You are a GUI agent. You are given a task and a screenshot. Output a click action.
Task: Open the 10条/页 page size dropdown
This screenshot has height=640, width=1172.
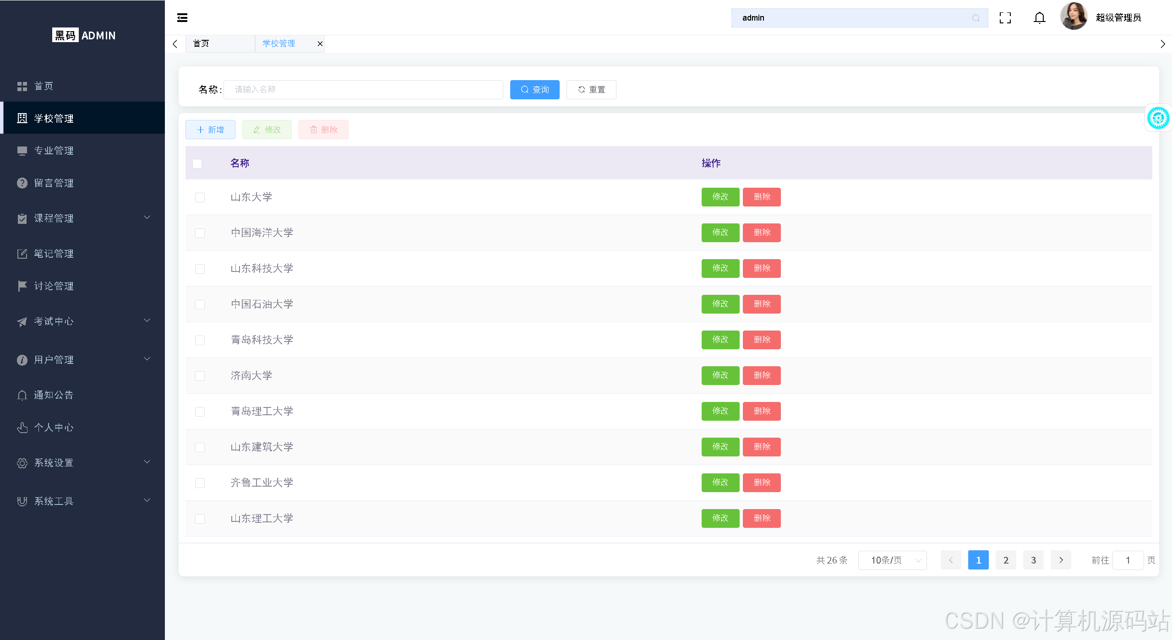coord(892,560)
